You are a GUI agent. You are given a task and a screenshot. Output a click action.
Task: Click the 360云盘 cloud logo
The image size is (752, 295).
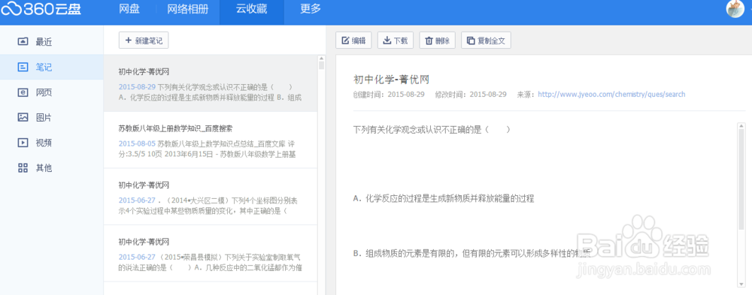coord(41,10)
